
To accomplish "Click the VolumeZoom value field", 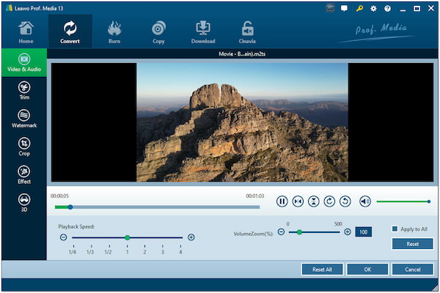I will 363,232.
